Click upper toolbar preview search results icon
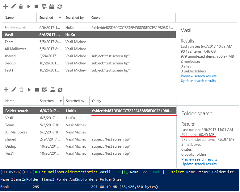Image resolution: width=240 pixels, height=192 pixels. coord(44,6)
